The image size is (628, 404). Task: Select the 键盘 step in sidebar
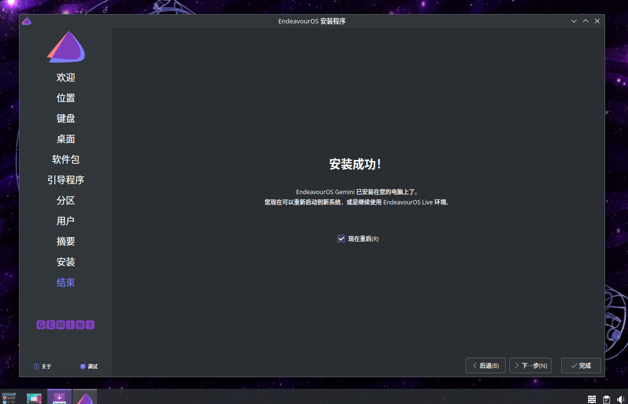66,119
